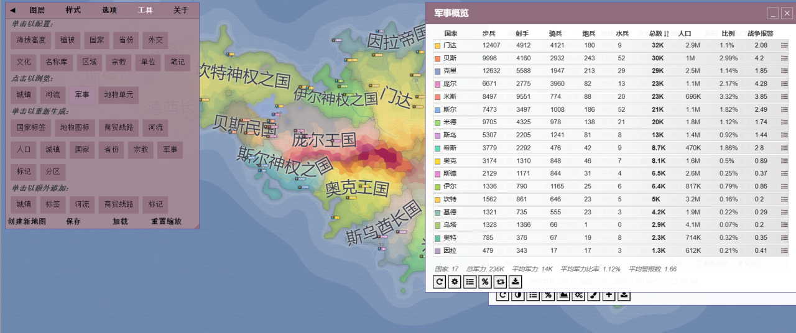Click 分区 regenerate button
The width and height of the screenshot is (796, 333).
click(x=53, y=172)
